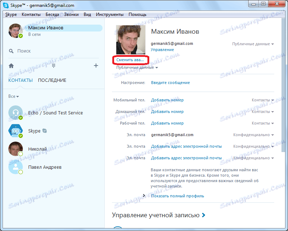Open the Звонки menu

(71, 14)
